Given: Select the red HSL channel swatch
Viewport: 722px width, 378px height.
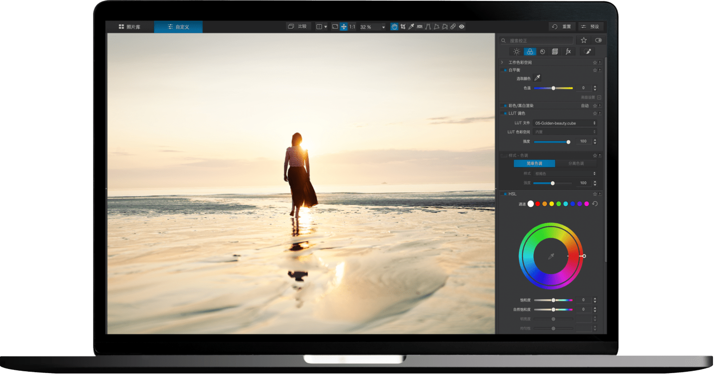Looking at the screenshot, I should tap(538, 204).
